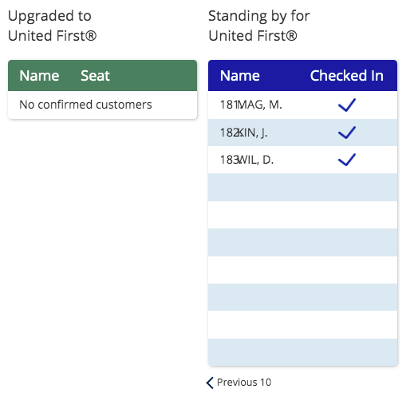Click the left chevron before Previous 10
Viewport: 406px width, 397px height.
(x=210, y=383)
